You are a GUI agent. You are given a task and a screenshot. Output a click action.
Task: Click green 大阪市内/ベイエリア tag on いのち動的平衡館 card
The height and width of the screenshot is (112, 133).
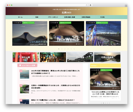pyautogui.click(x=28, y=23)
